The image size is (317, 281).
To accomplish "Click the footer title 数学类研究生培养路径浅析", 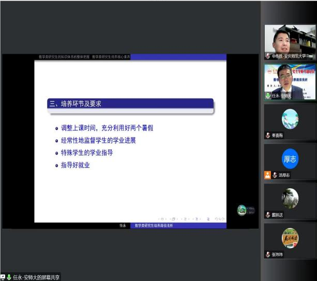I will [x=154, y=226].
